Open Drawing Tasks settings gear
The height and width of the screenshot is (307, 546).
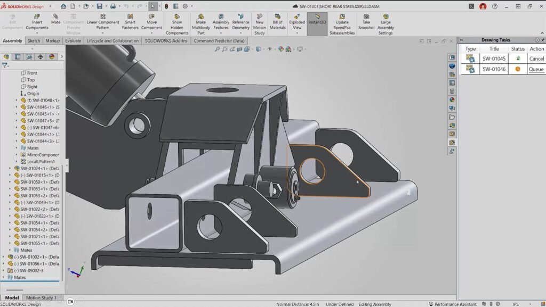click(x=537, y=40)
